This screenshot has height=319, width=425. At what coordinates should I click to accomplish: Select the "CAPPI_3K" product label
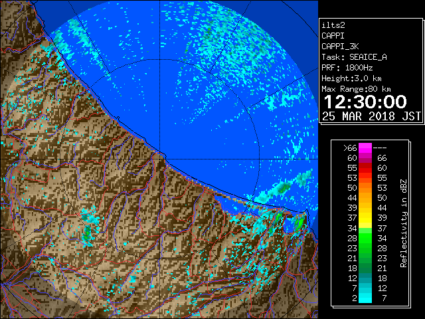tap(340, 47)
